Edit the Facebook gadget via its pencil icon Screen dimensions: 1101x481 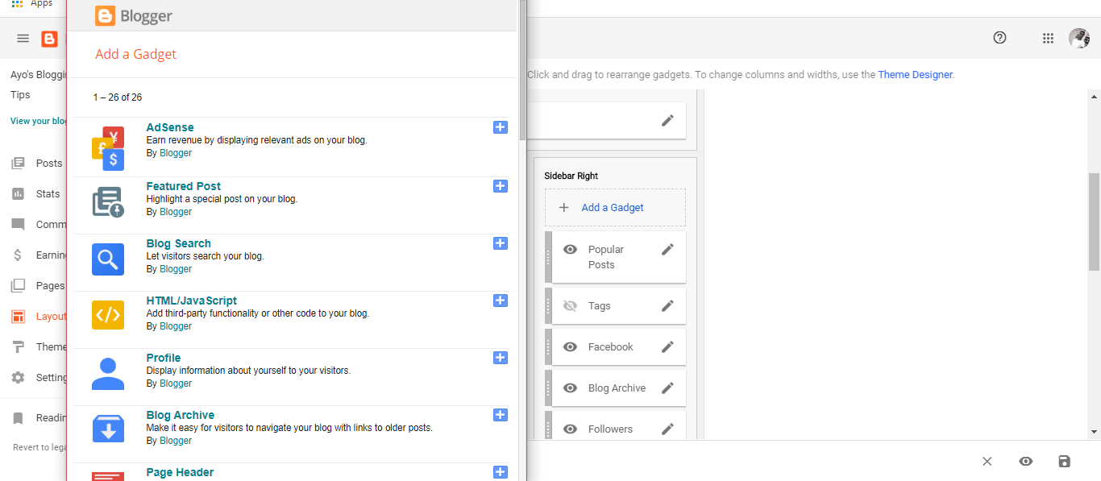tap(667, 346)
